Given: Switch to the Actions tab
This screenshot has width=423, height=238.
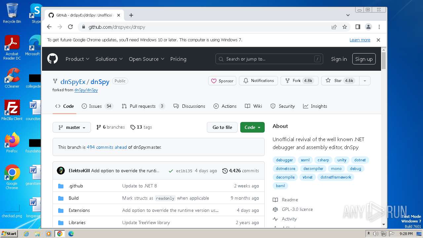Looking at the screenshot, I should 225,106.
